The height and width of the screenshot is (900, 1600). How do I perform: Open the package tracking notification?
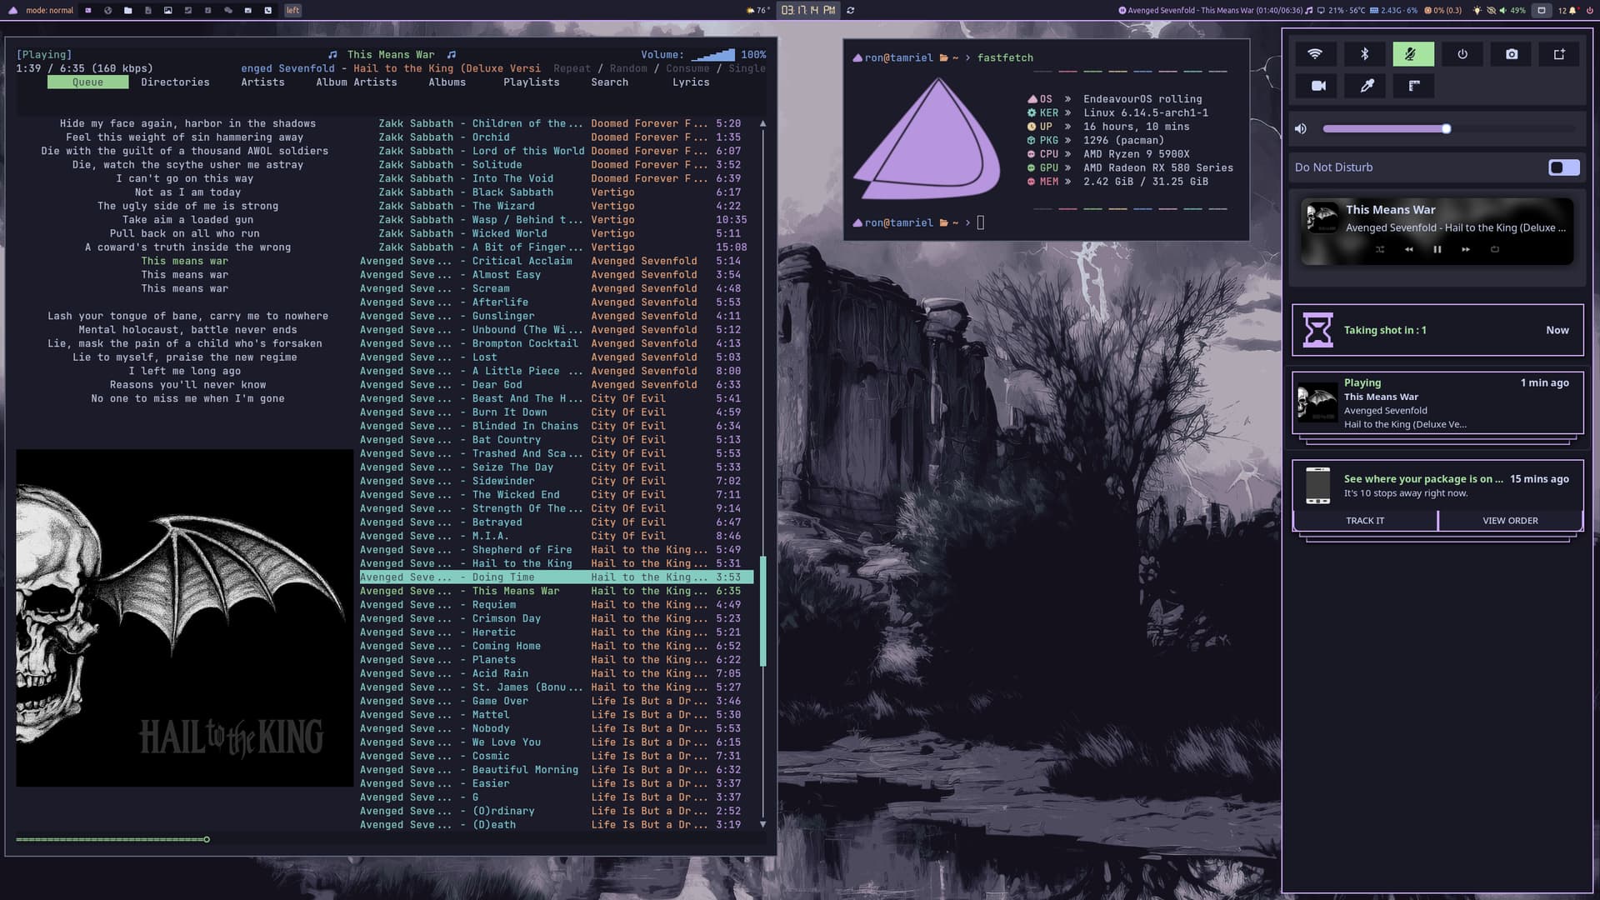pyautogui.click(x=1437, y=486)
